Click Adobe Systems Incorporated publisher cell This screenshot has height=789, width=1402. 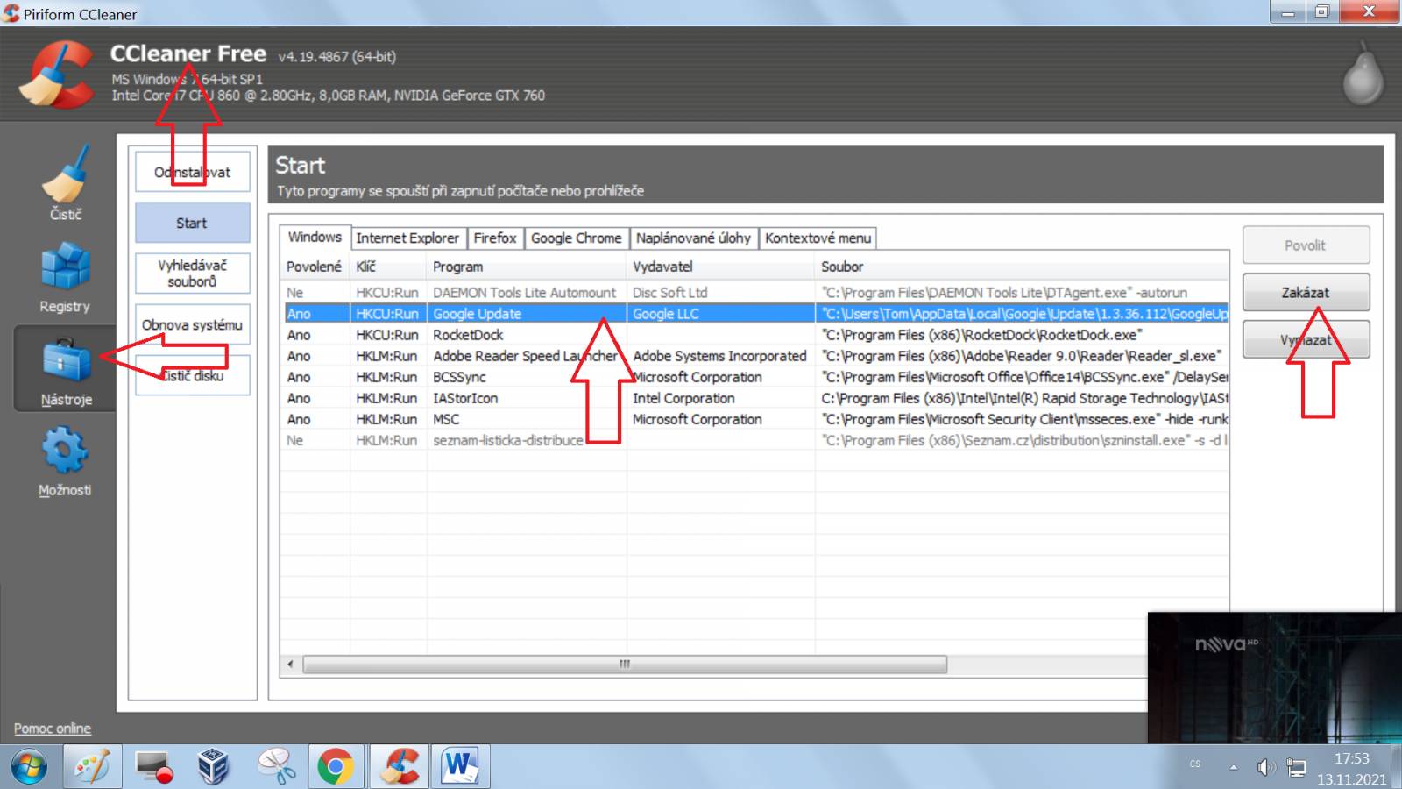(x=719, y=356)
